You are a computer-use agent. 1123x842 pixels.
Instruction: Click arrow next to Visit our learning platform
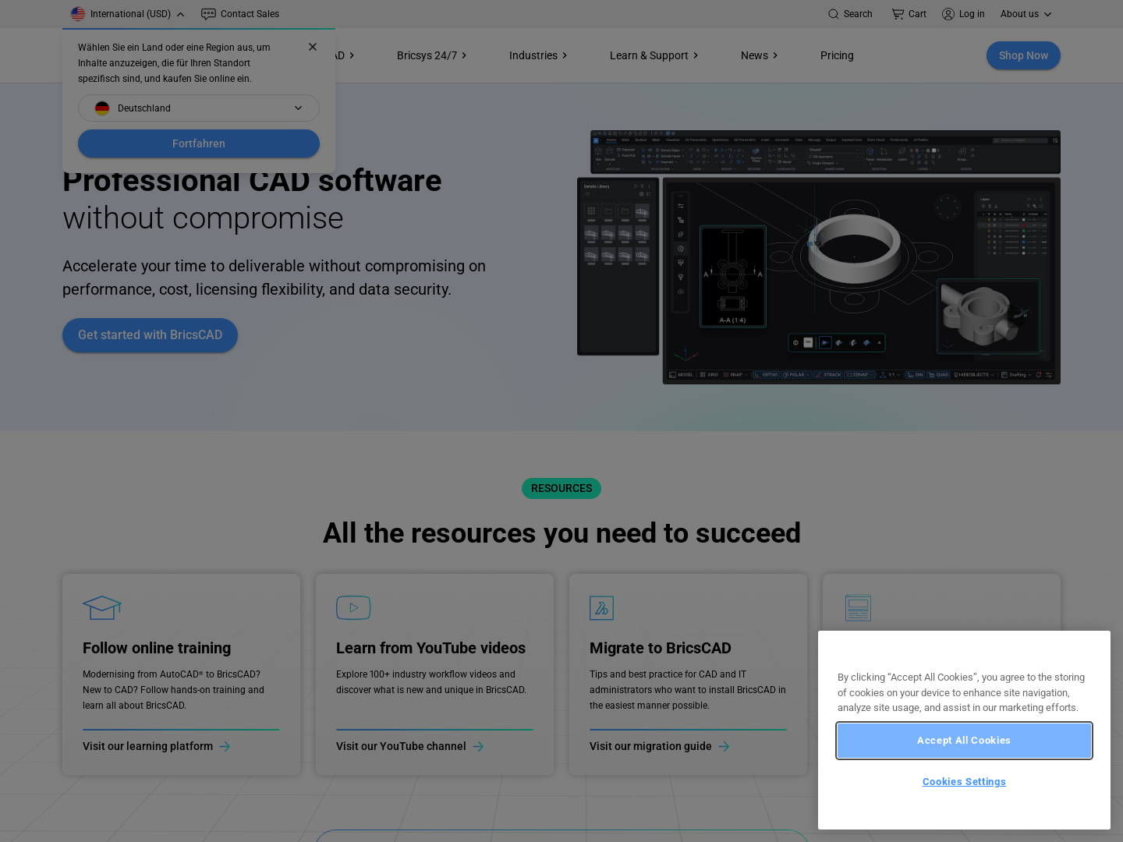pyautogui.click(x=225, y=747)
